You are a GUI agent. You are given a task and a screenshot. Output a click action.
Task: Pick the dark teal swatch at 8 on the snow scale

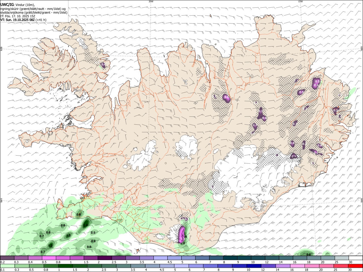pyautogui.click(x=230, y=258)
